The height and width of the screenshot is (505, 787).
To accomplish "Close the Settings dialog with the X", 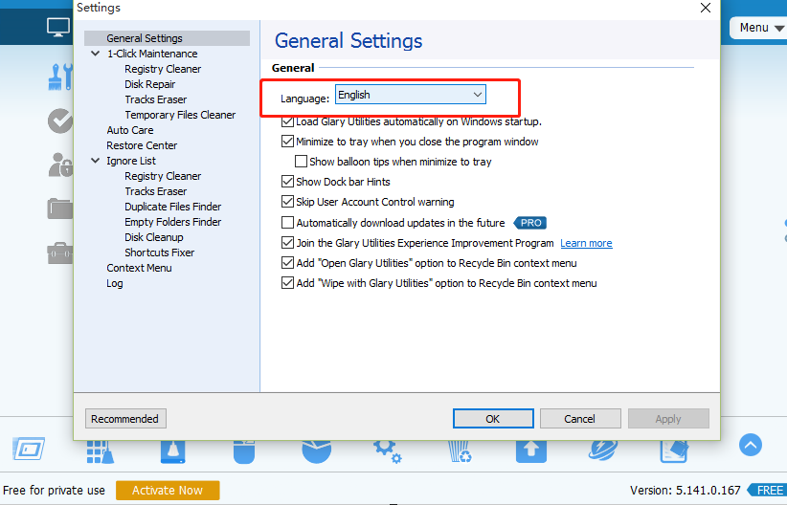I will pyautogui.click(x=706, y=8).
